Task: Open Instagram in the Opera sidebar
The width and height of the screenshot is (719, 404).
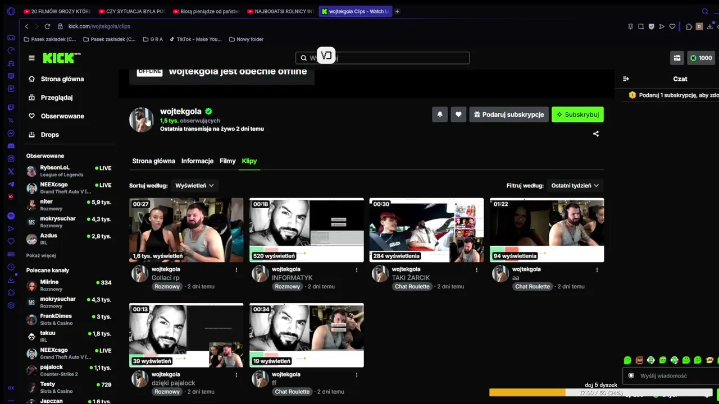Action: pyautogui.click(x=11, y=159)
